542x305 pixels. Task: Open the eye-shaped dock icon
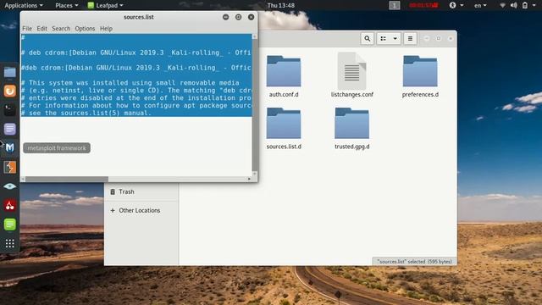point(9,186)
